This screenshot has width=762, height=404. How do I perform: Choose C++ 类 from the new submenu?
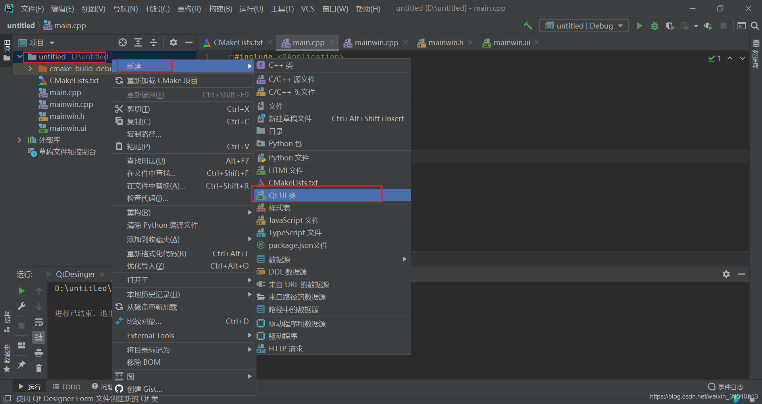click(x=332, y=65)
